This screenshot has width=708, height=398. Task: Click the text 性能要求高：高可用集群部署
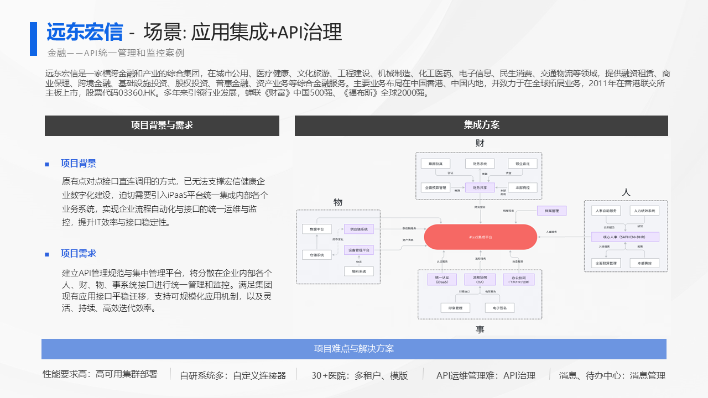pyautogui.click(x=100, y=374)
